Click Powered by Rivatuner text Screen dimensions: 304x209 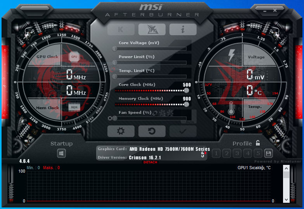278,161
